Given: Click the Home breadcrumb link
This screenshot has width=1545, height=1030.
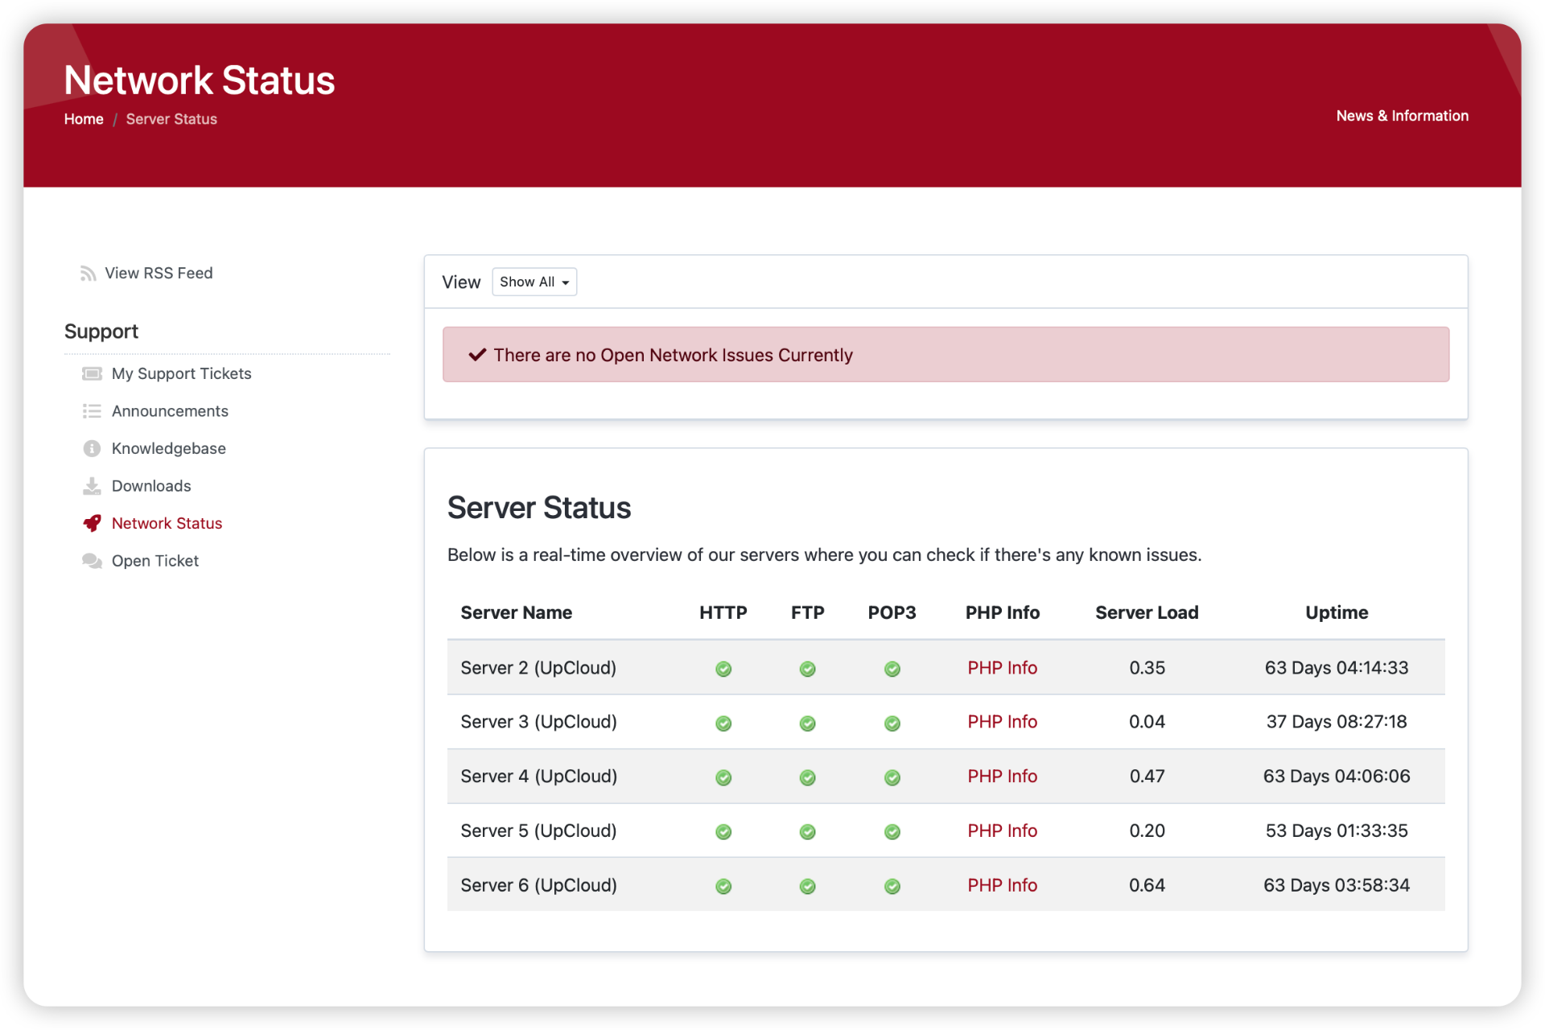Looking at the screenshot, I should pyautogui.click(x=84, y=118).
